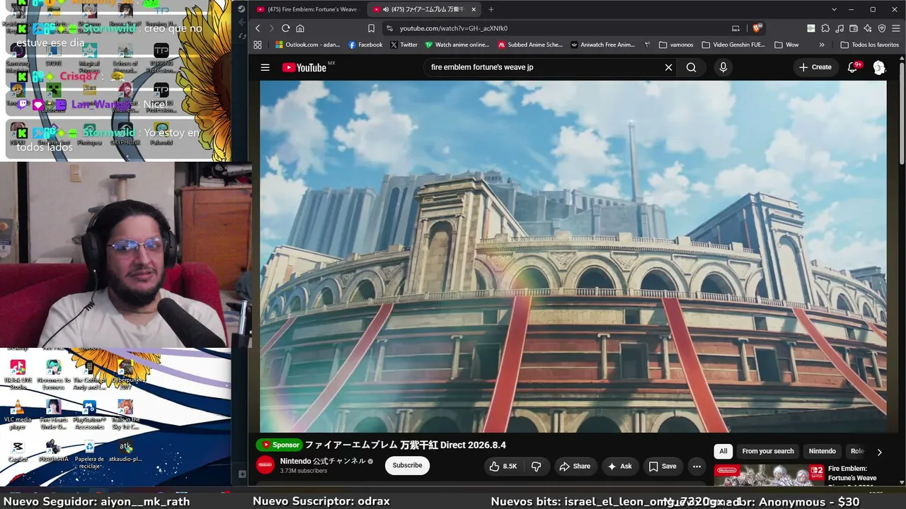
Task: Open the media control music-note icon
Action: [x=839, y=28]
